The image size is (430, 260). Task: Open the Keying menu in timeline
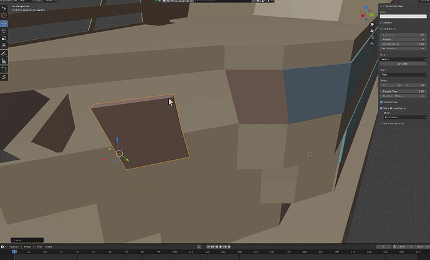28,247
